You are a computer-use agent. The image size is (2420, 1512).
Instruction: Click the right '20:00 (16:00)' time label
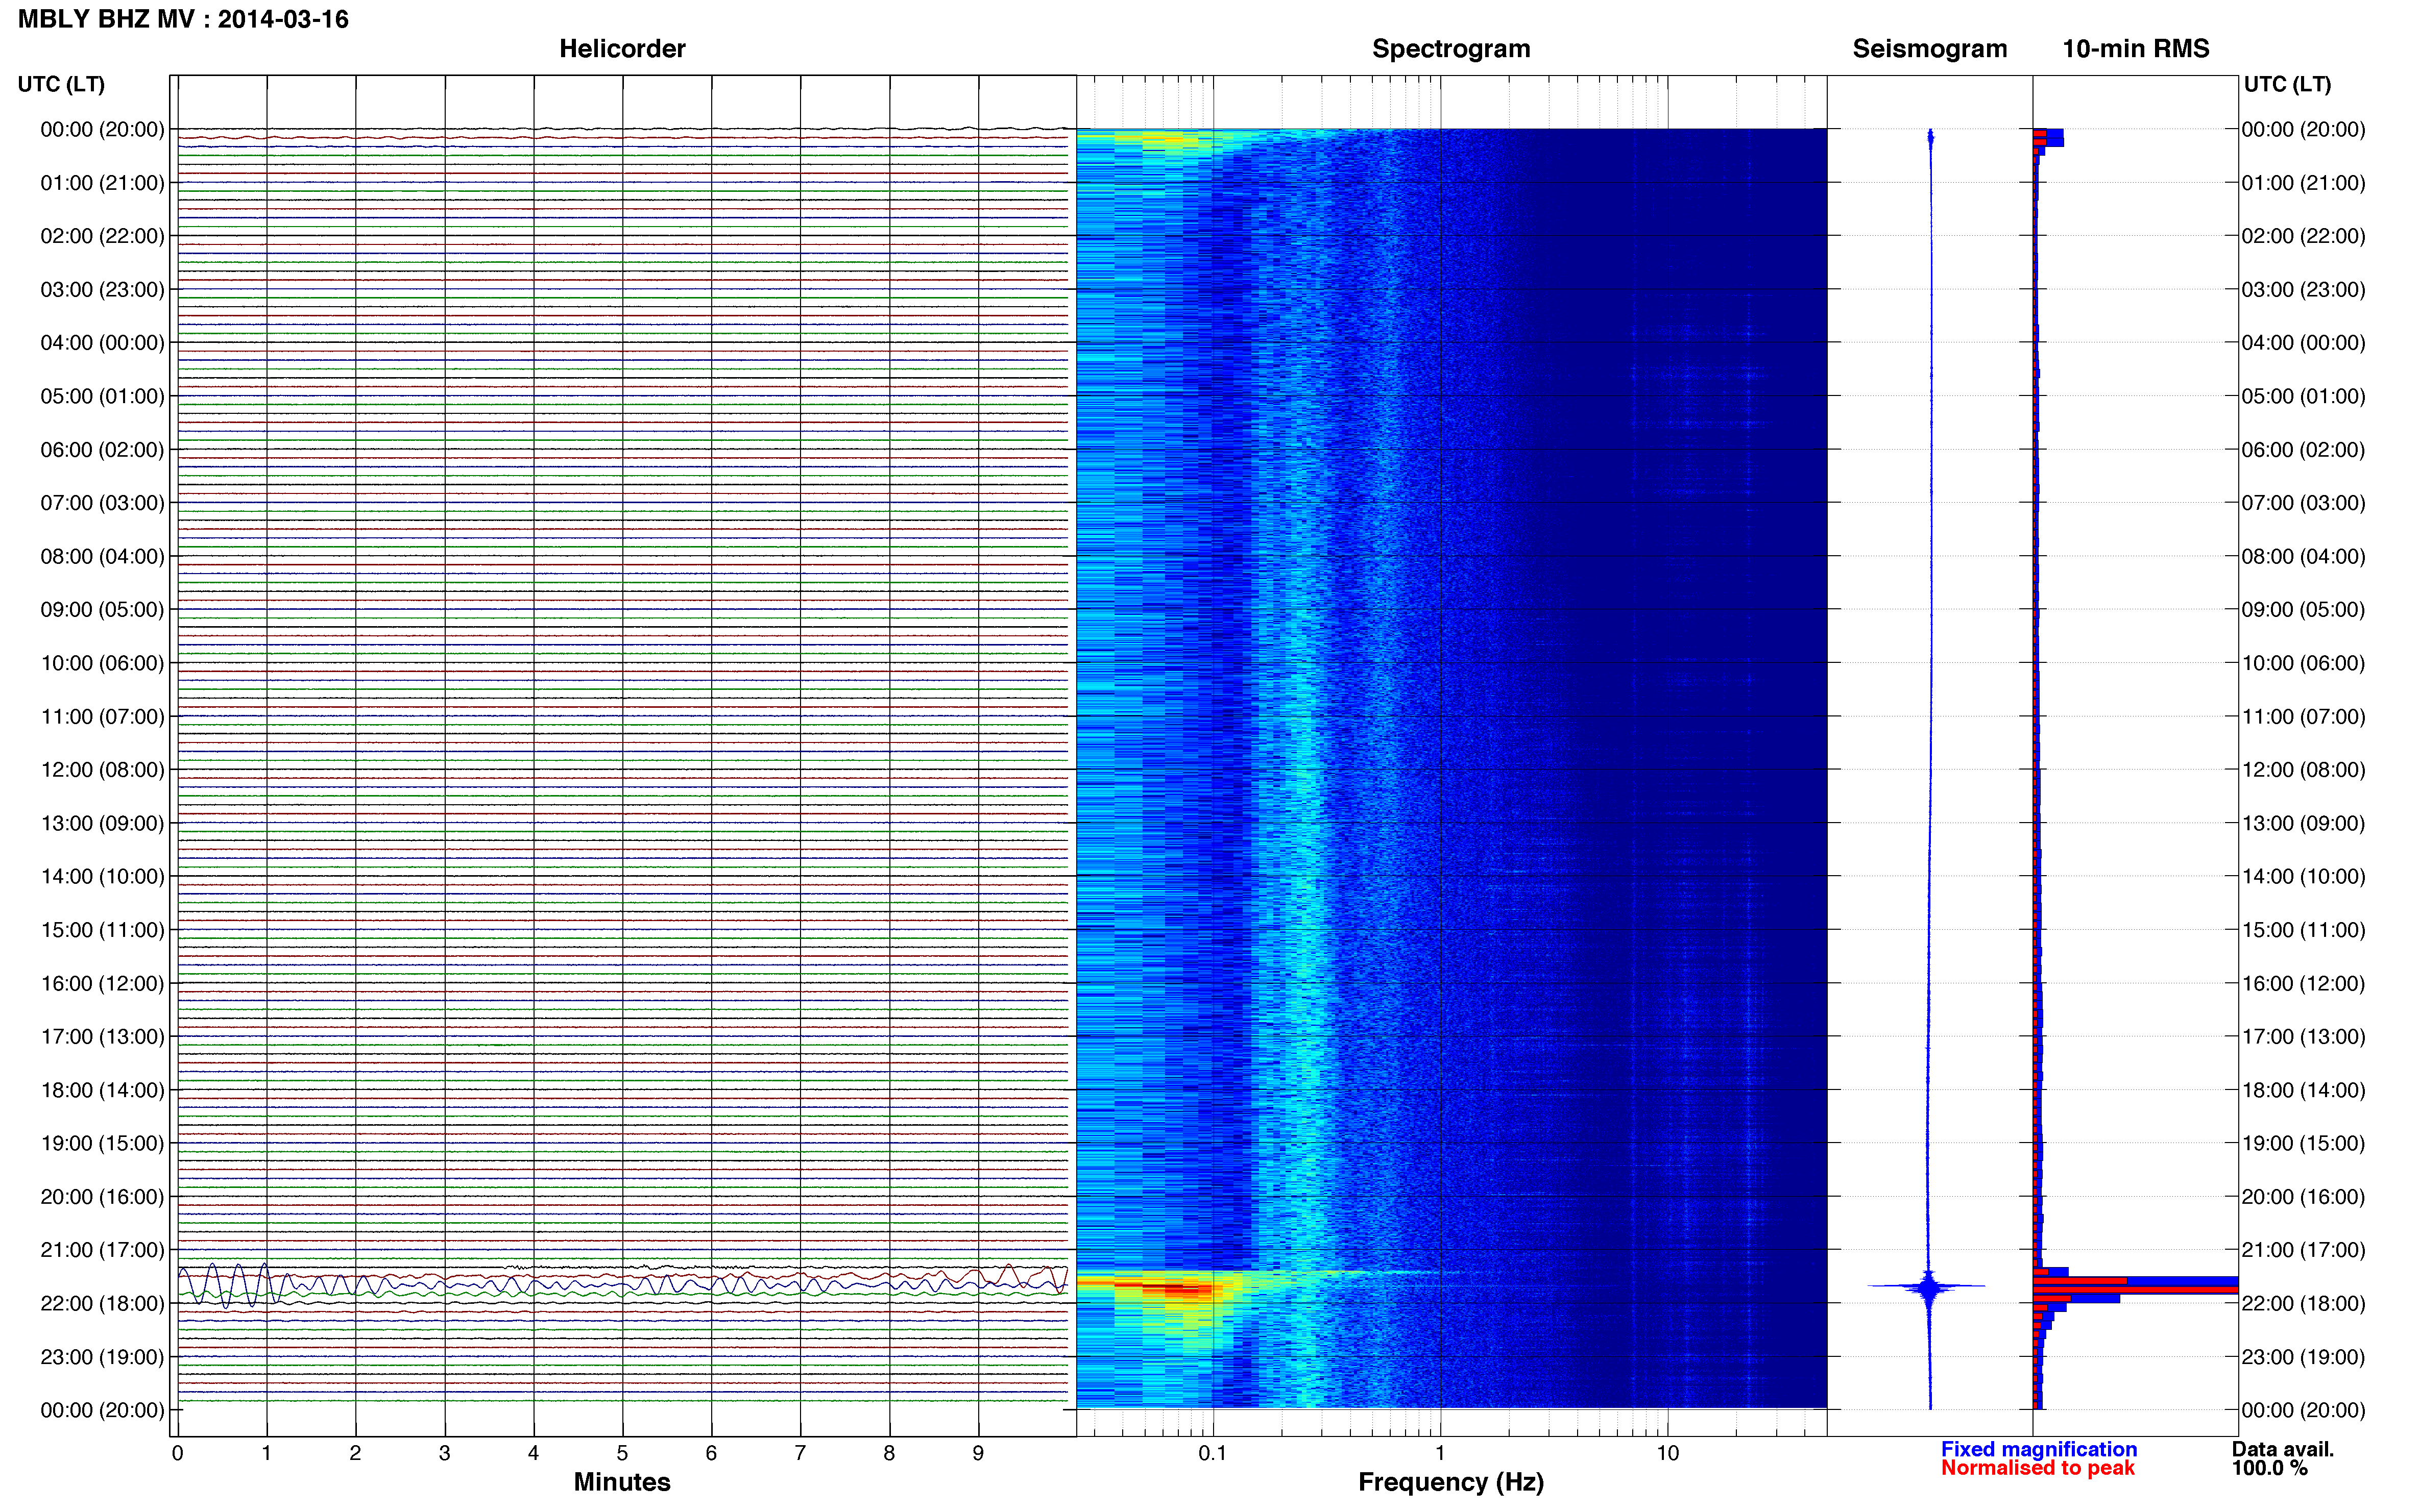(2303, 1197)
